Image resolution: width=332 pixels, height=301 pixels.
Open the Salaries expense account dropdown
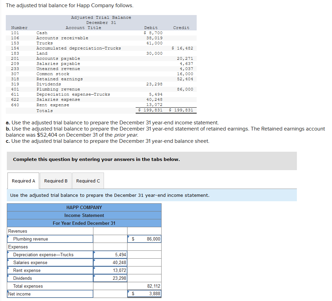pyautogui.click(x=50, y=262)
